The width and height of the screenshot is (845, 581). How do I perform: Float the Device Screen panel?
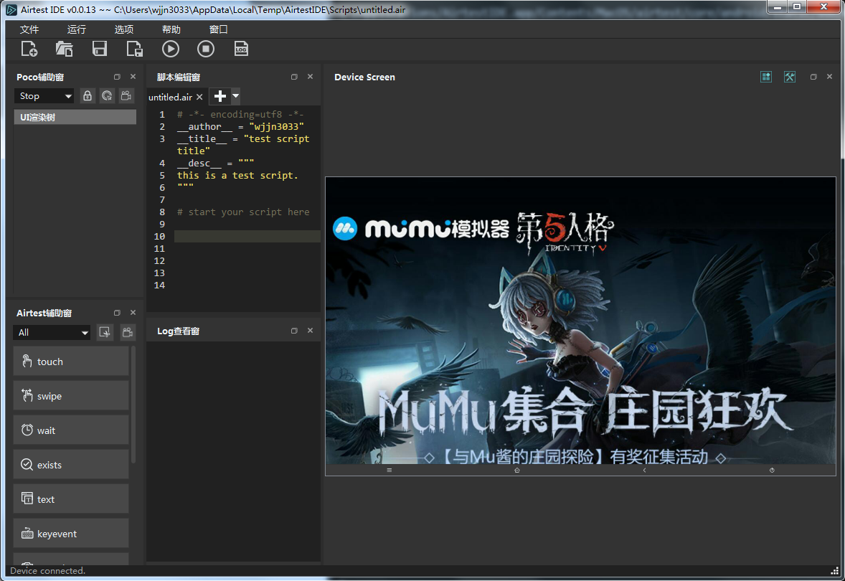813,77
